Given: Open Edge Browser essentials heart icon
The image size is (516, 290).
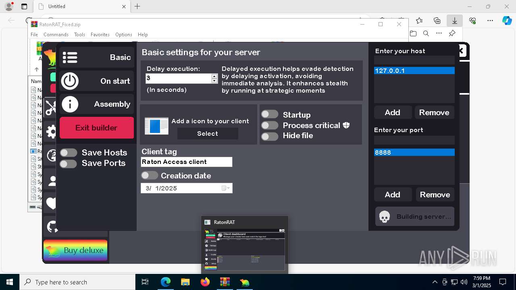Looking at the screenshot, I should (472, 21).
